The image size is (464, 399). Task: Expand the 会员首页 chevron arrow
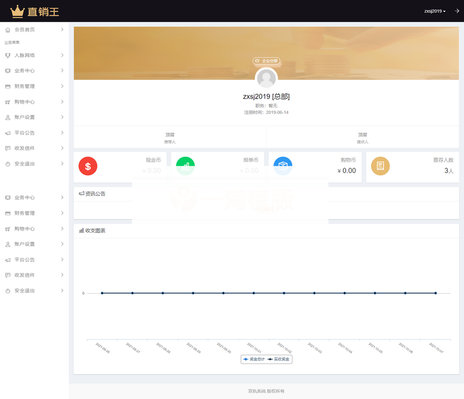click(62, 30)
